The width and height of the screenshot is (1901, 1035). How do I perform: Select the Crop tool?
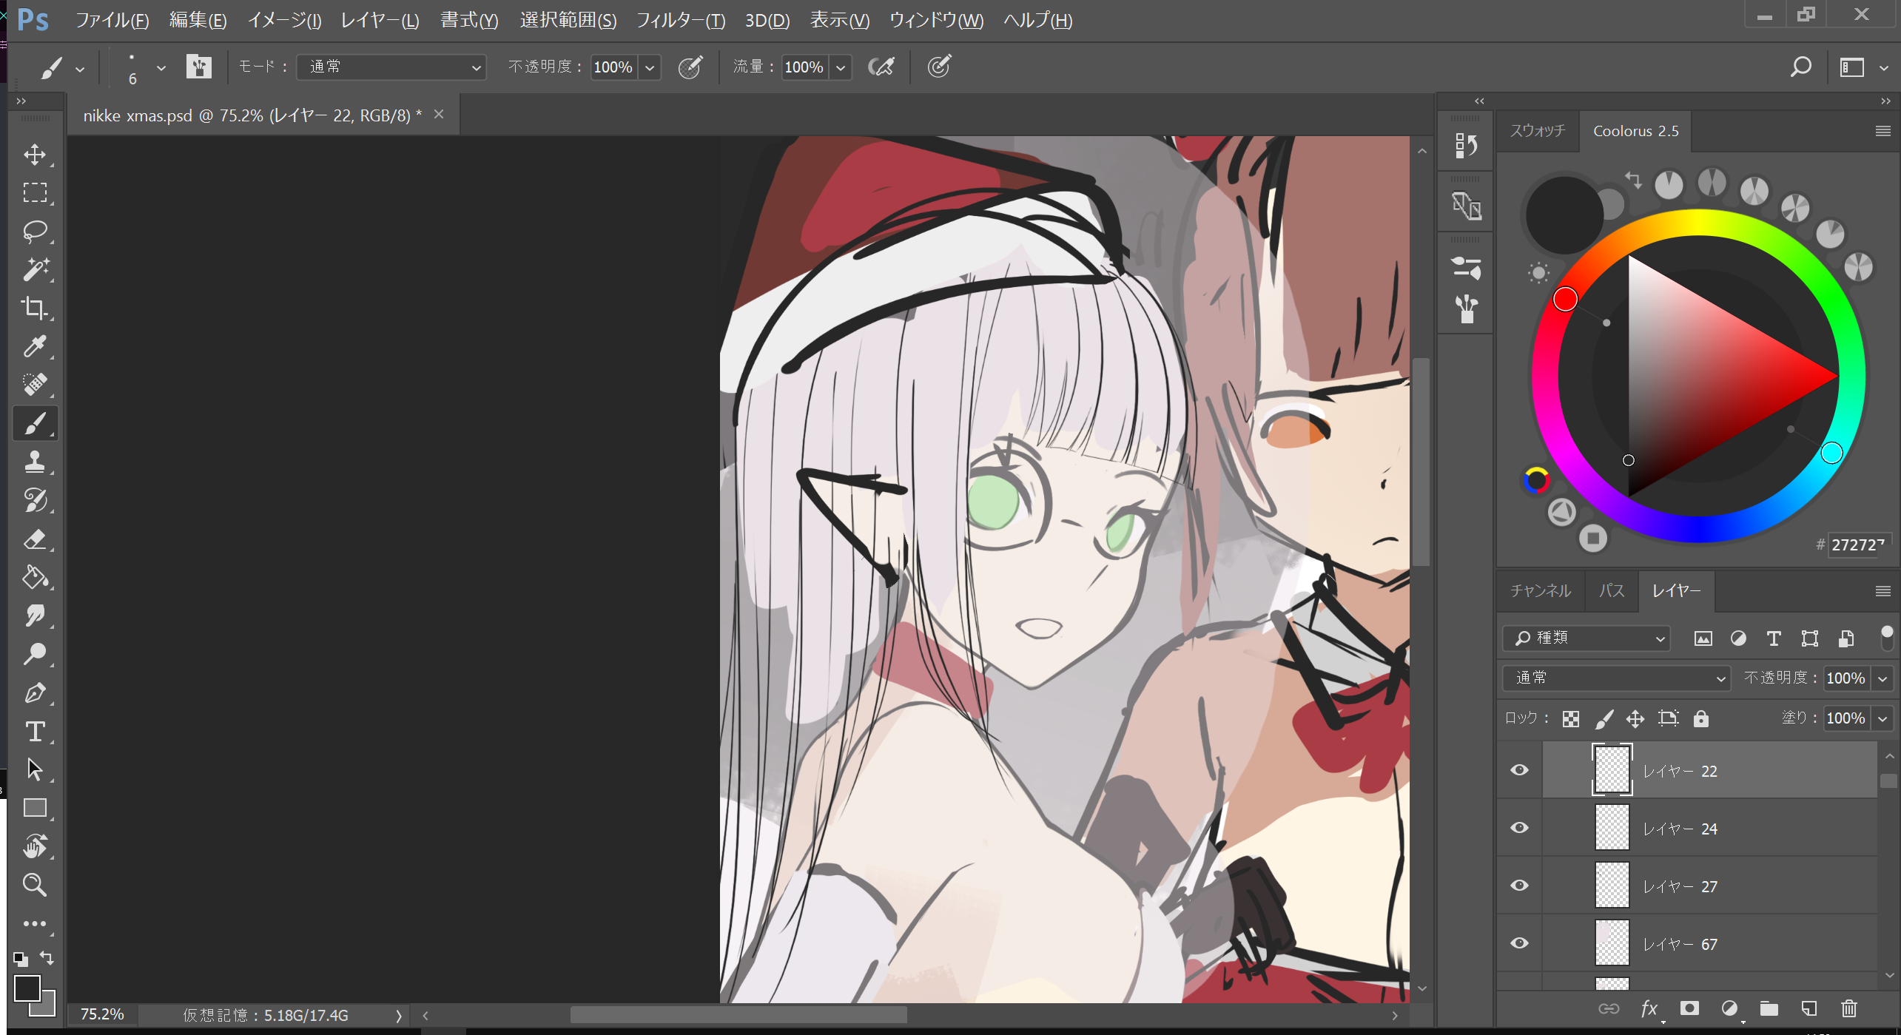35,308
